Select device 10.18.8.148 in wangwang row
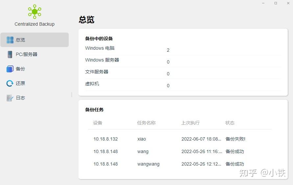 pyautogui.click(x=106, y=164)
